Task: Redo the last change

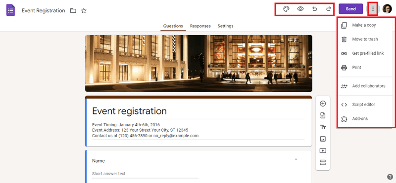Action: coord(328,9)
